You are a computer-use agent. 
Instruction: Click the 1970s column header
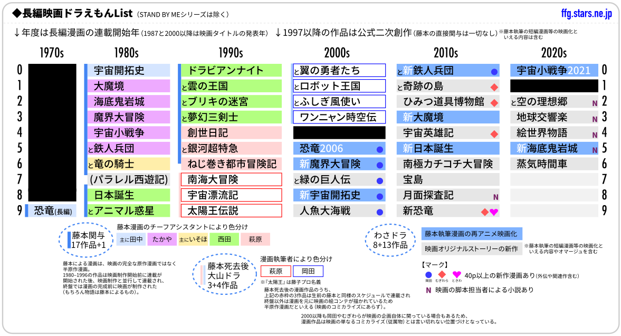52,53
